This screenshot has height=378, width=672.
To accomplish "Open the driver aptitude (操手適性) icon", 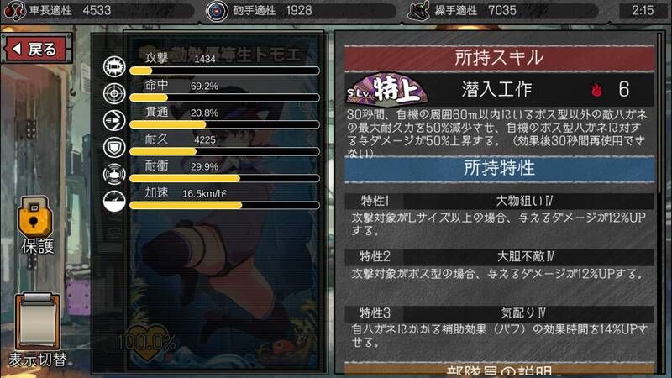I will [418, 11].
